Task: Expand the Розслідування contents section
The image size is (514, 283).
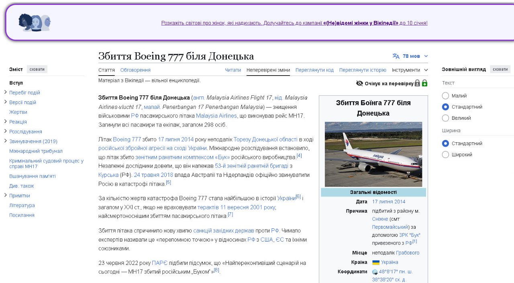Action: [6, 131]
